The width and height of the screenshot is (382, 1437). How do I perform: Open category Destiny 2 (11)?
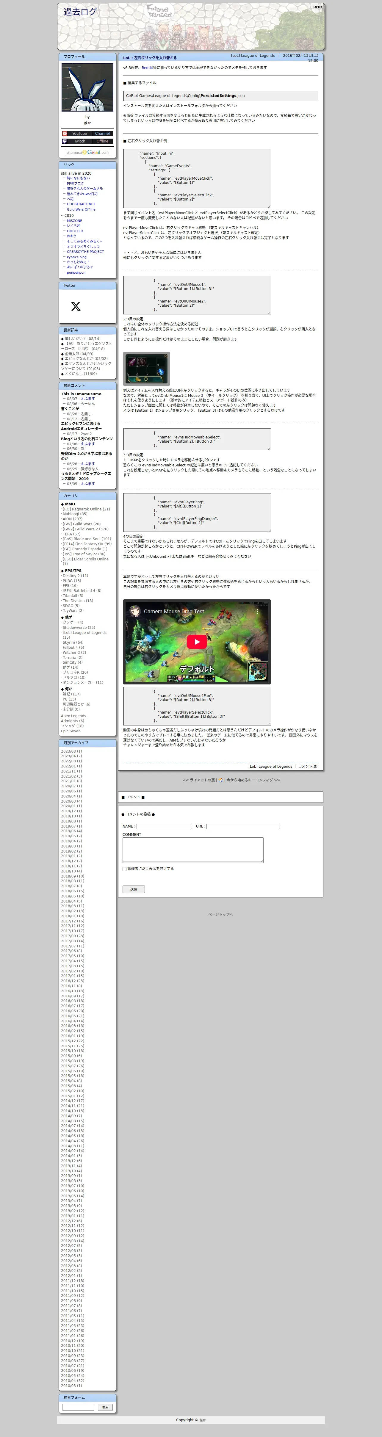click(x=75, y=576)
